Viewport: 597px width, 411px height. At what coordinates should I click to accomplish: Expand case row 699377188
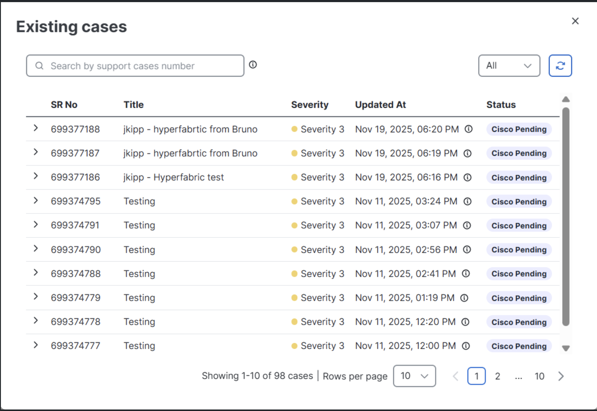(x=36, y=128)
